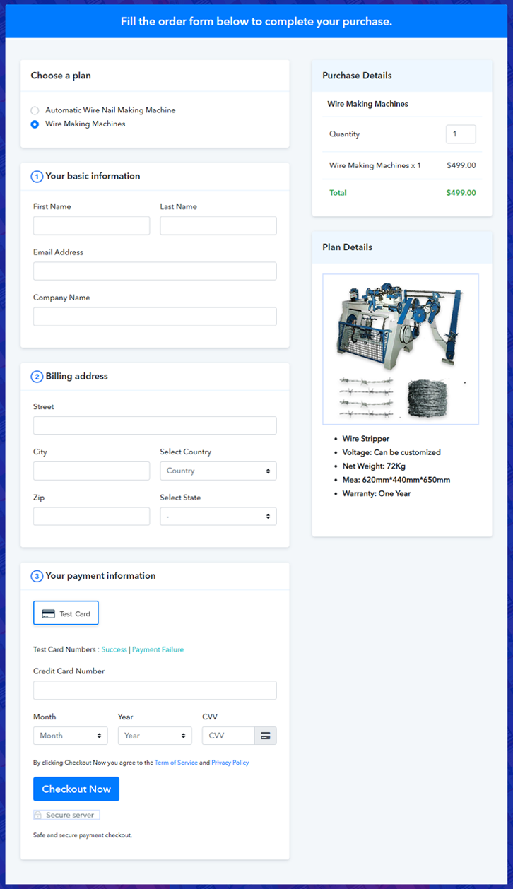Click the Street address field
This screenshot has height=889, width=513.
(x=155, y=425)
